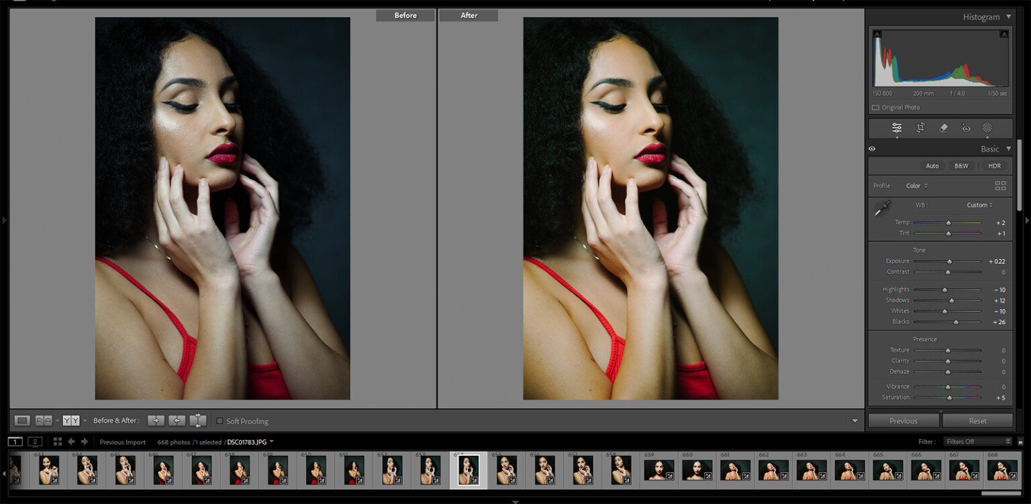Image resolution: width=1031 pixels, height=504 pixels.
Task: Collapse the Histogram panel
Action: (x=1008, y=17)
